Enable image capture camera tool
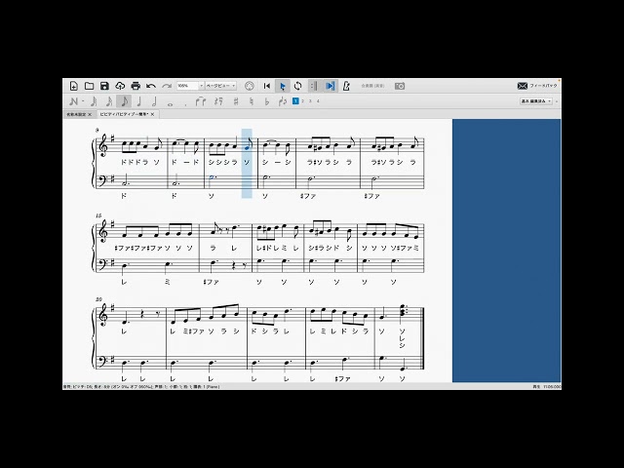Viewport: 624px width, 468px height. [x=400, y=86]
